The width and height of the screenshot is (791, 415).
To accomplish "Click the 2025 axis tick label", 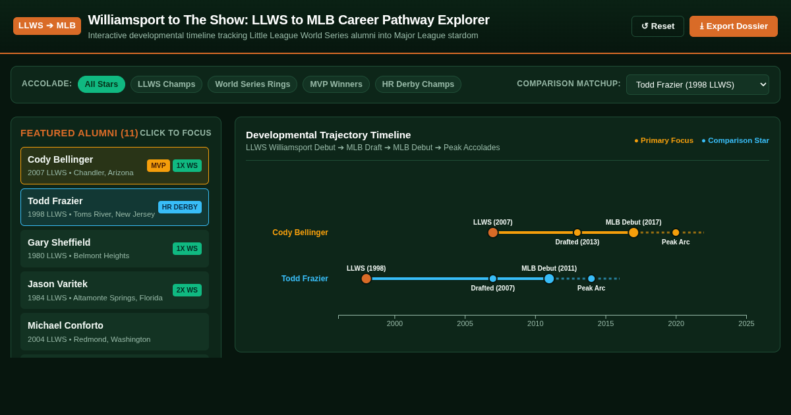I will [x=746, y=323].
